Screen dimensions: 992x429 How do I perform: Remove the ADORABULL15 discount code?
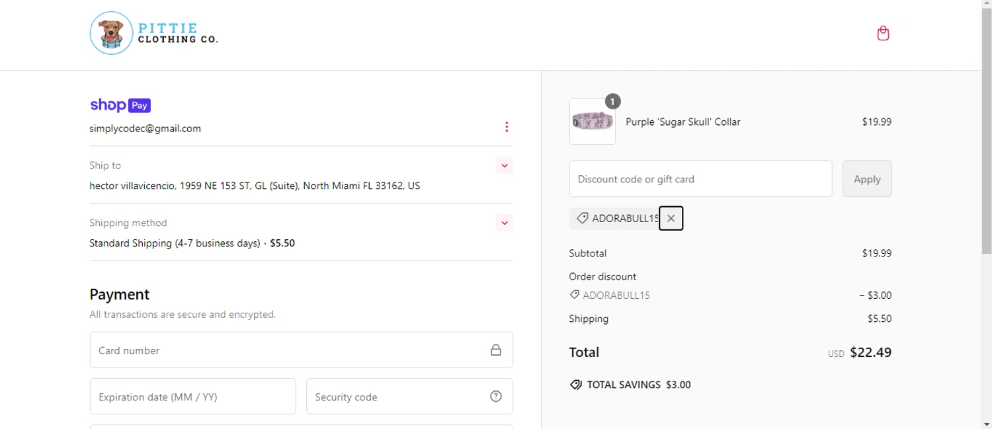point(671,218)
